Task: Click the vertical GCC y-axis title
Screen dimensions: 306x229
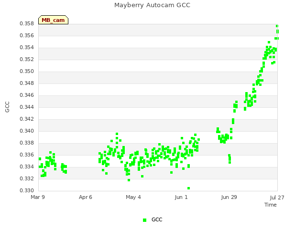Action: coord(7,107)
